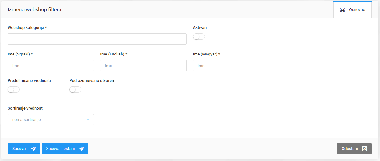Click the Osnovno tab frame icon

pos(343,10)
